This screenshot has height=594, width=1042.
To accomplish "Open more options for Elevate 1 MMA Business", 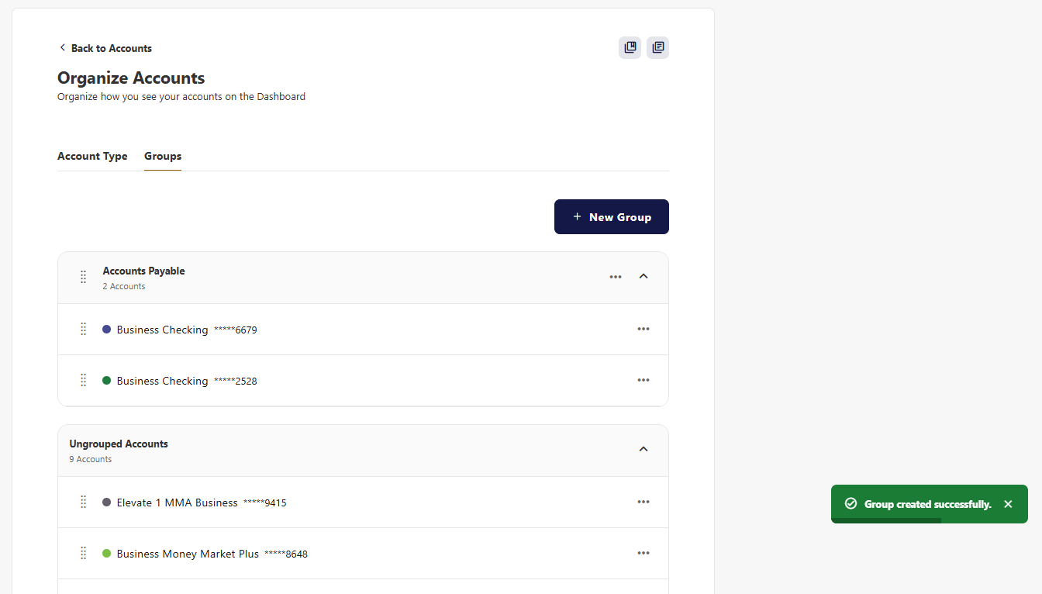I will point(643,502).
